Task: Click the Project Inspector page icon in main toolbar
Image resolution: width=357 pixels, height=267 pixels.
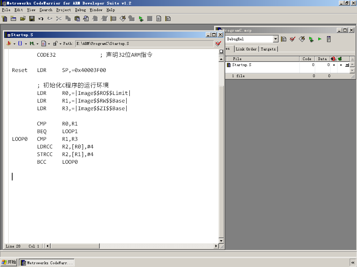Action: tap(159, 19)
